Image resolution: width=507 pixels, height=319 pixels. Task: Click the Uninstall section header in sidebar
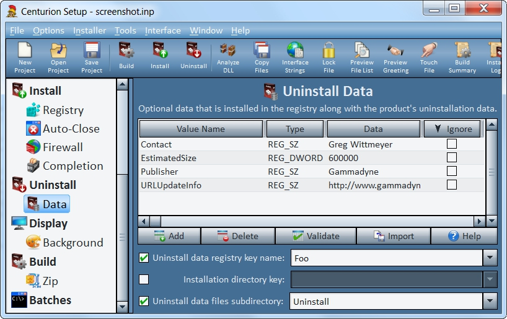(x=44, y=185)
